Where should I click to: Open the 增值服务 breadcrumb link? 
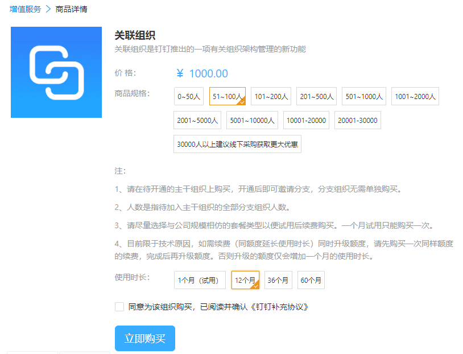[x=25, y=9]
